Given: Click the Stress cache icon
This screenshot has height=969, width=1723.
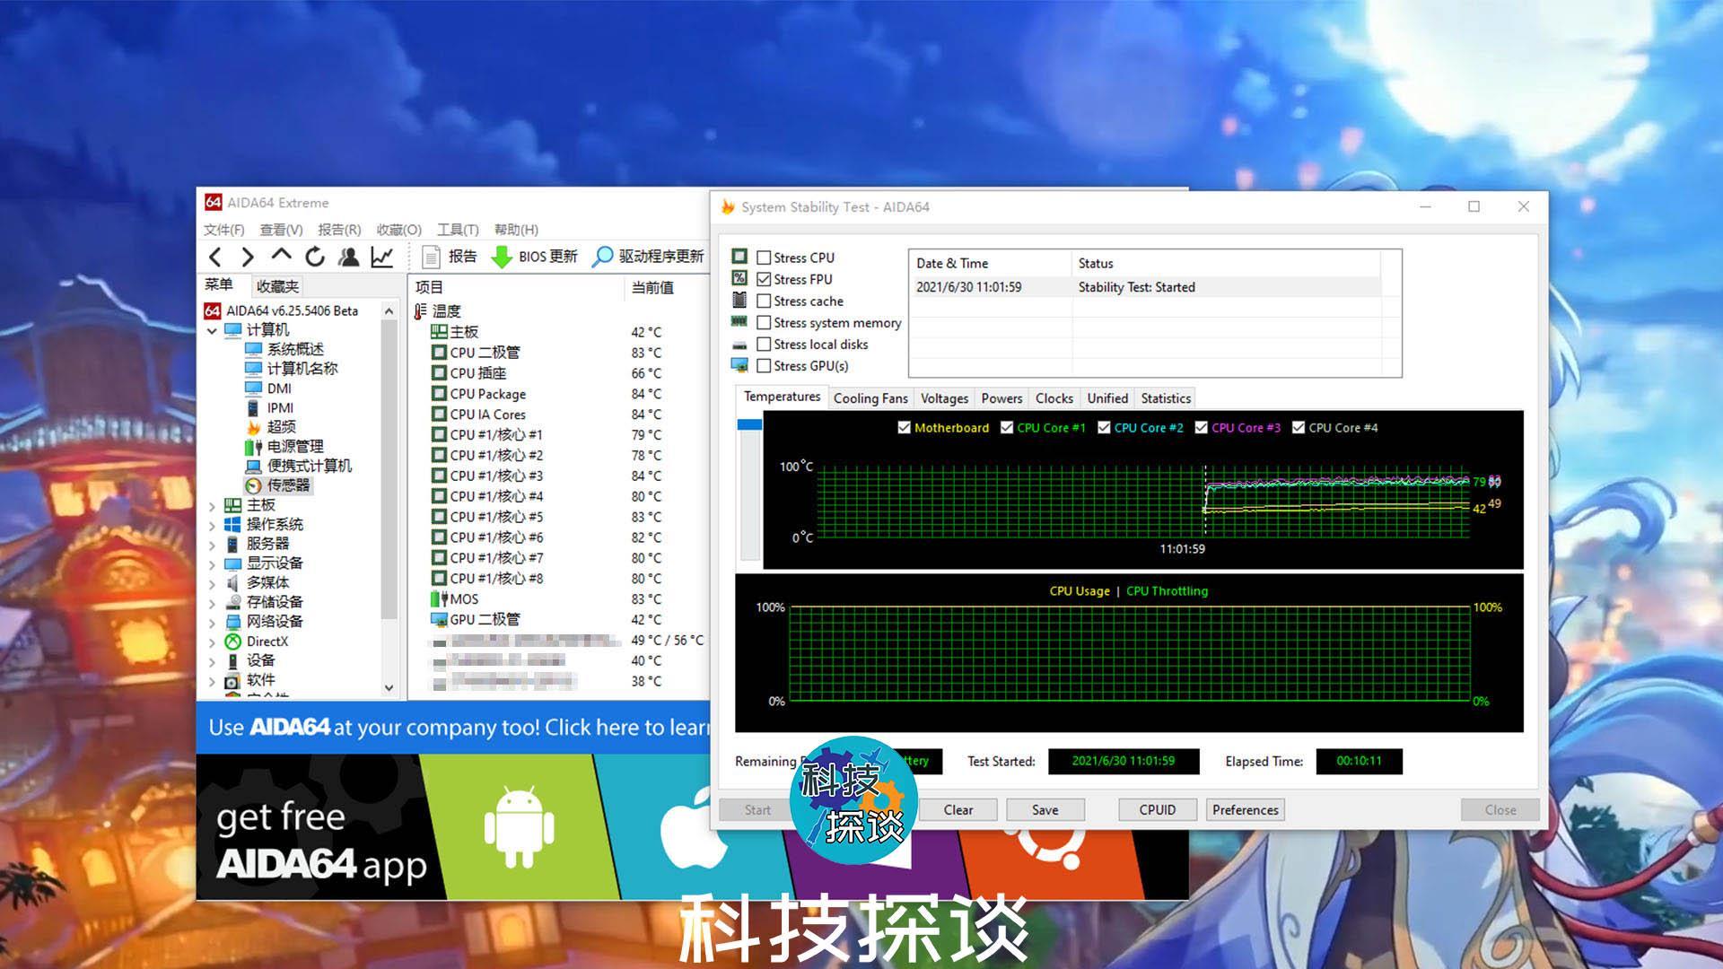Looking at the screenshot, I should (739, 300).
